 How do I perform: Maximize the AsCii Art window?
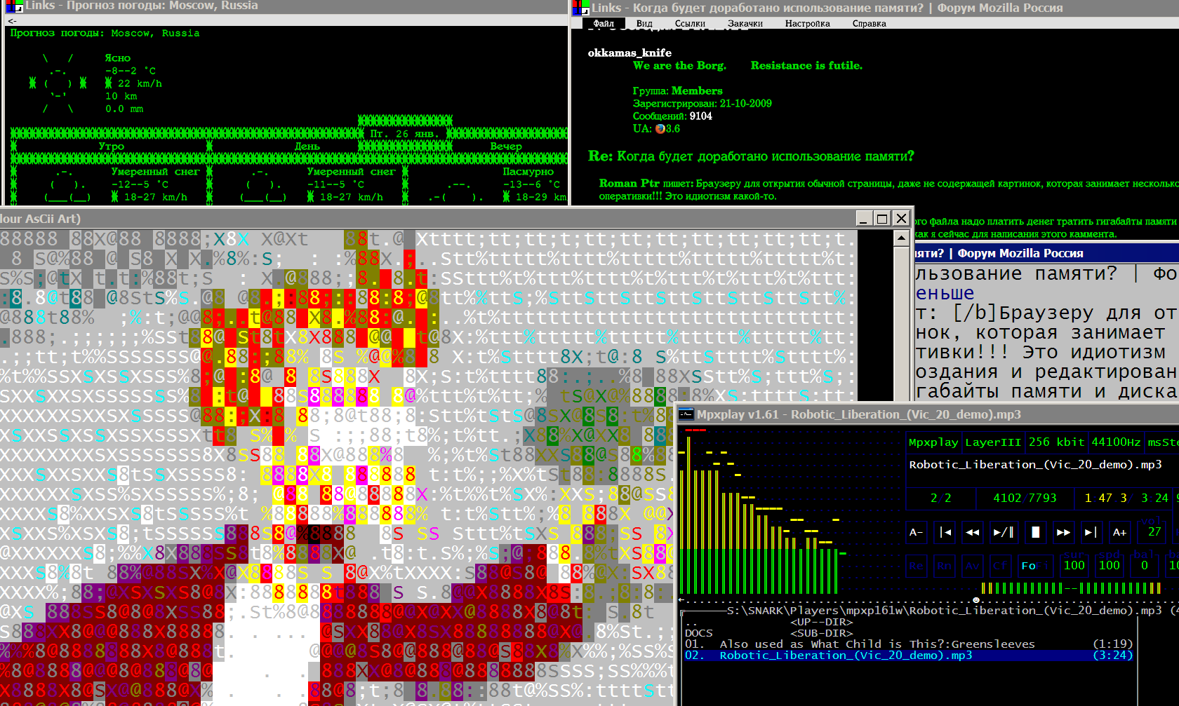pyautogui.click(x=883, y=218)
